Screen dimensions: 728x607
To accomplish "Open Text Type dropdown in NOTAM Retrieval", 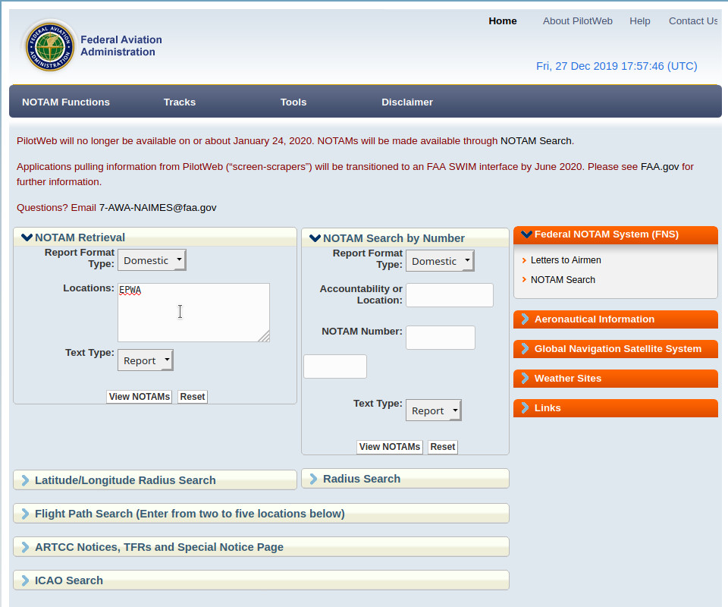I will click(x=146, y=360).
